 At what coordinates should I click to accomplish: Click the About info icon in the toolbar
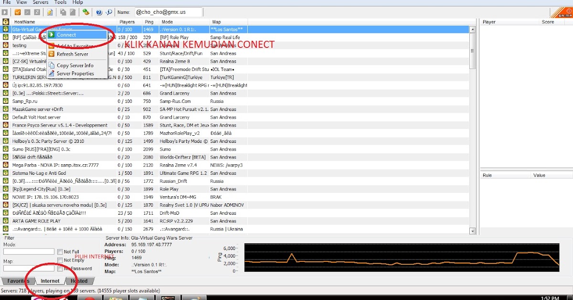coord(108,12)
